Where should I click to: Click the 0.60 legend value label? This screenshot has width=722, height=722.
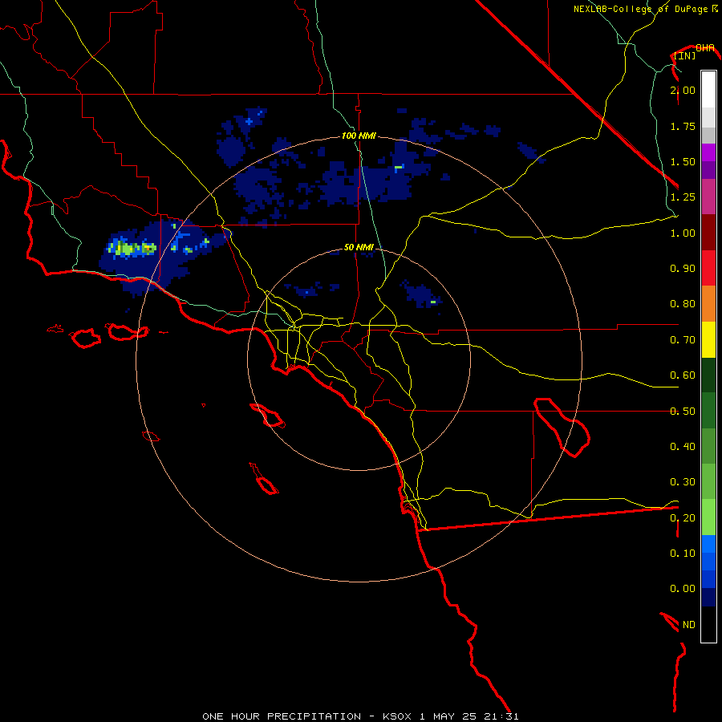[683, 375]
